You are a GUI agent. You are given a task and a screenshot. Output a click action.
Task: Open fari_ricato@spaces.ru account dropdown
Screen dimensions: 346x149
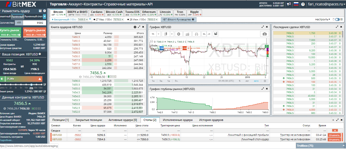pyautogui.click(x=326, y=4)
